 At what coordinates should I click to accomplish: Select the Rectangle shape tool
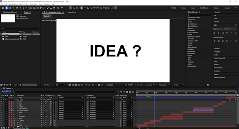coord(34,8)
